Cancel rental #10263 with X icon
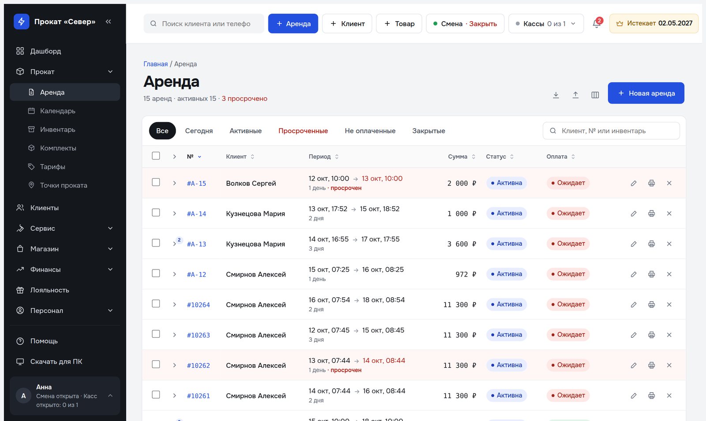 point(669,335)
